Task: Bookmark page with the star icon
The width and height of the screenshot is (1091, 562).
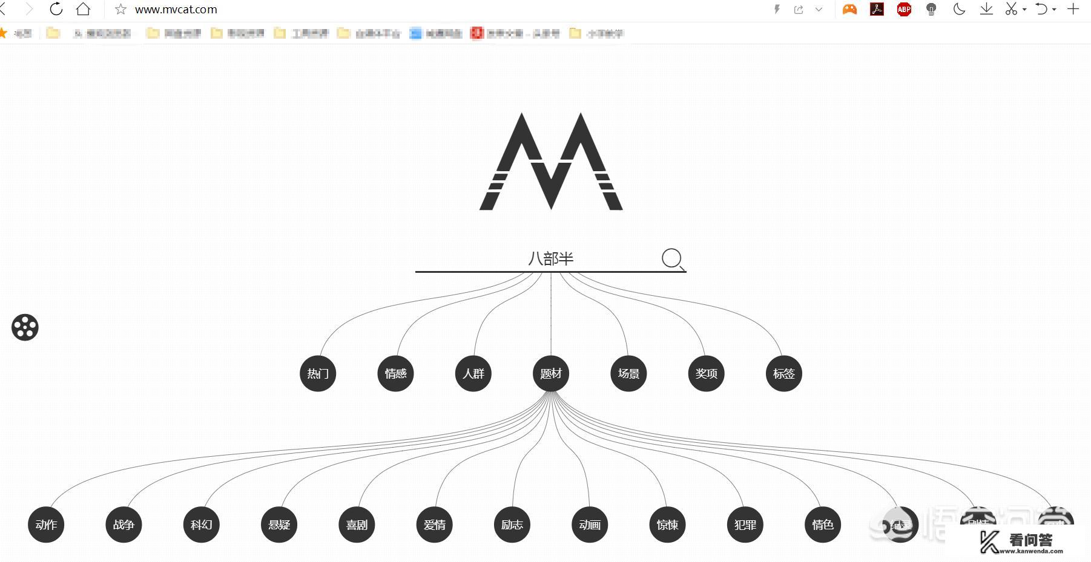Action: [120, 9]
